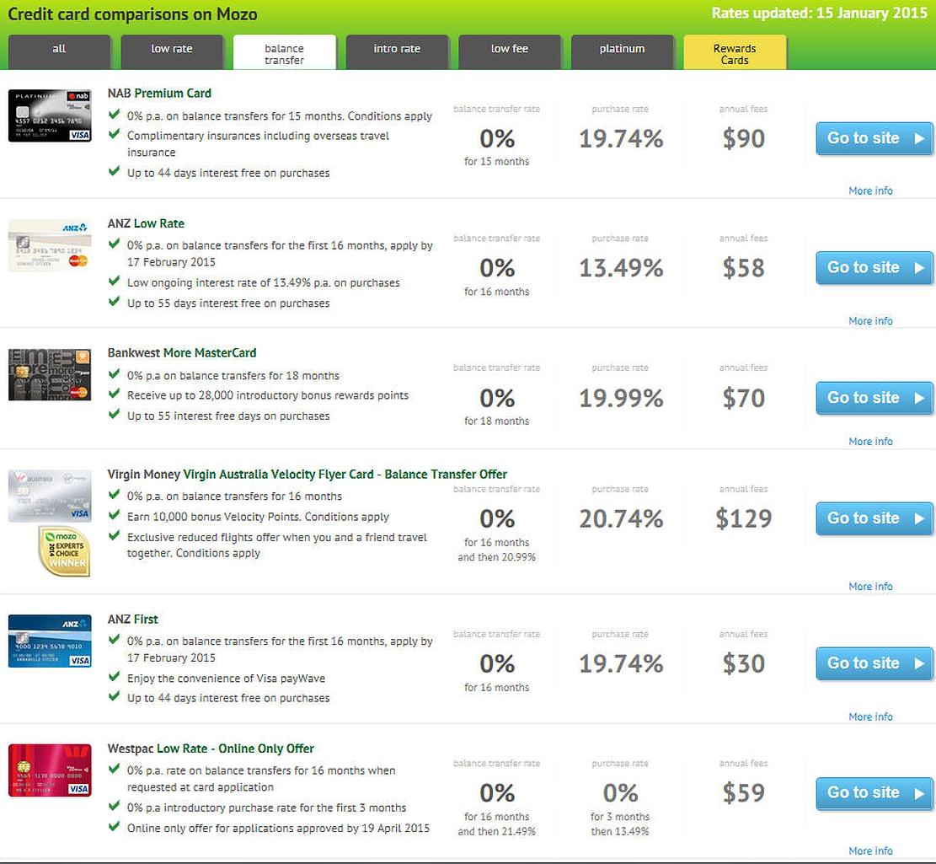View More info for Bankwest More MasterCard
936x864 pixels.
click(x=871, y=441)
